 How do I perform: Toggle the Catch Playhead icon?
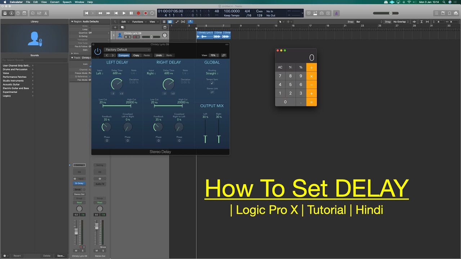[191, 22]
